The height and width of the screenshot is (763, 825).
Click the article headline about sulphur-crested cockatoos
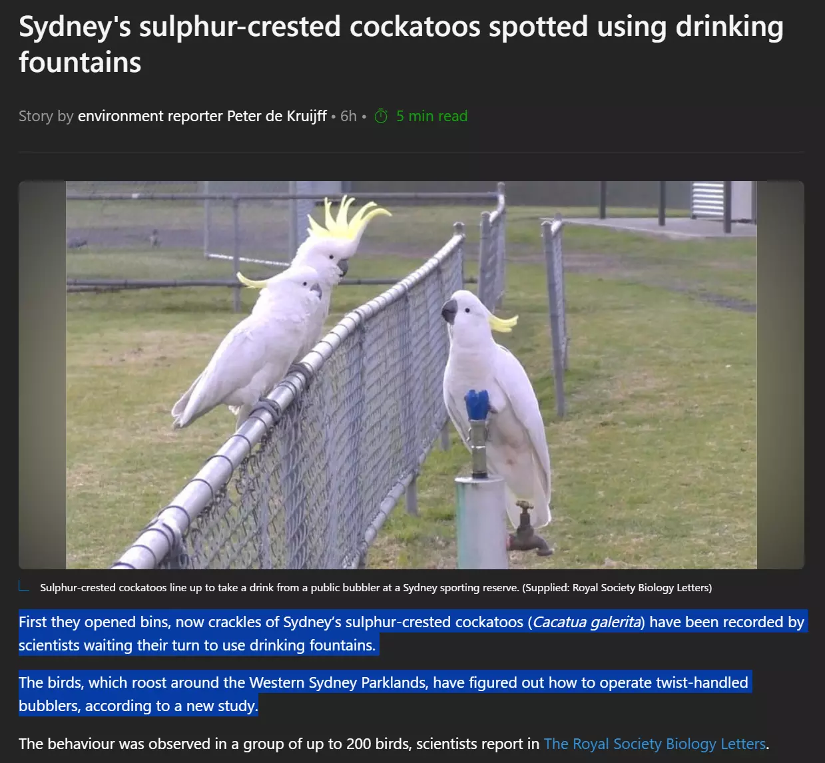click(401, 44)
